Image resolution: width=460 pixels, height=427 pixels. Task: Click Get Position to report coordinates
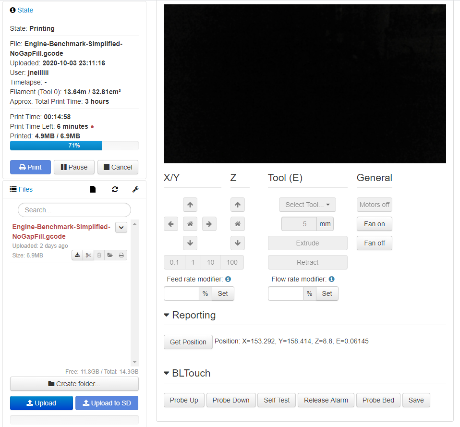tap(188, 342)
